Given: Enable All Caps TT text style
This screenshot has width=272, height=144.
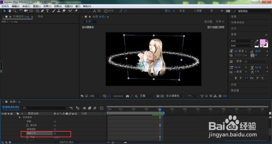Looking at the screenshot, I should coord(247,78).
